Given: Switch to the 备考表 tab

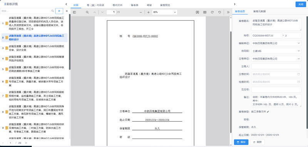Looking at the screenshot, I should tap(134, 5).
